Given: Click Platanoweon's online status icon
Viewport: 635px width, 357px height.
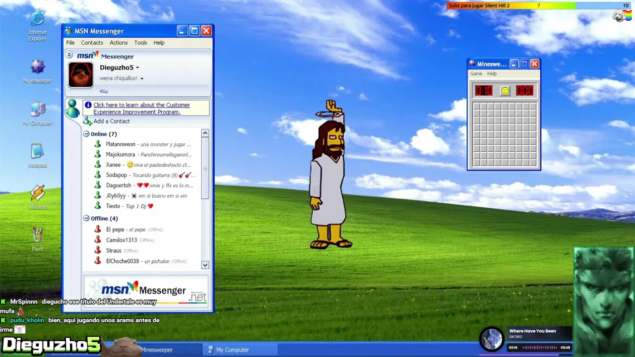Looking at the screenshot, I should click(98, 144).
